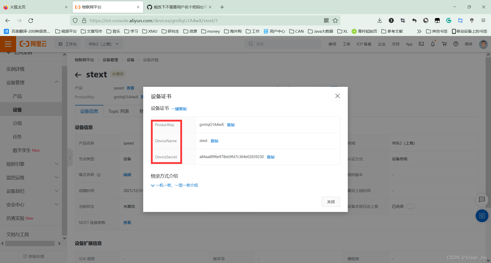Bookmark the page with the star icon

[335, 20]
